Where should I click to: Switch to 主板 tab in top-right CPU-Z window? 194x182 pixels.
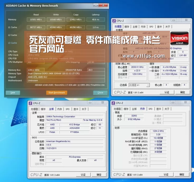point(135,27)
